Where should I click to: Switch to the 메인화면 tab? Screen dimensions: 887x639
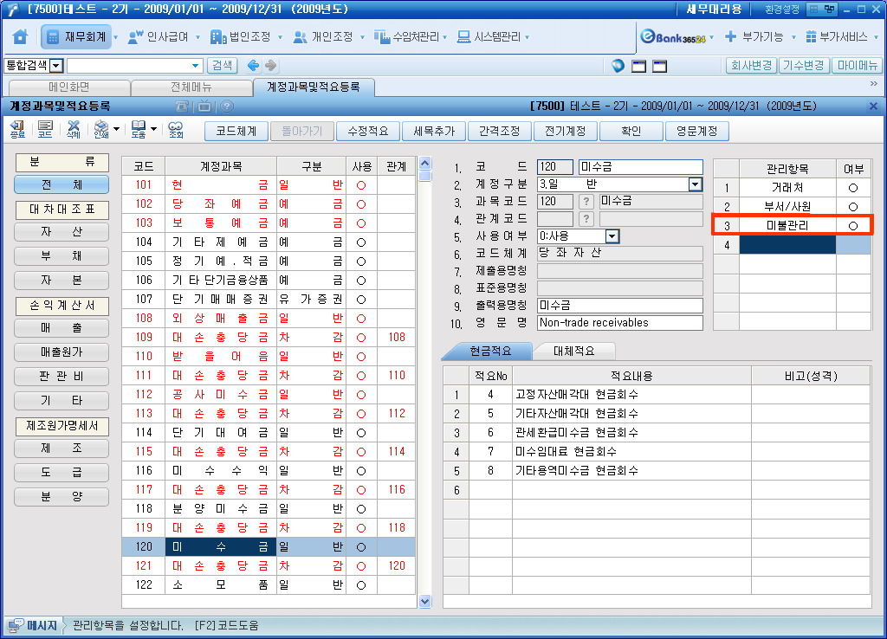(69, 87)
